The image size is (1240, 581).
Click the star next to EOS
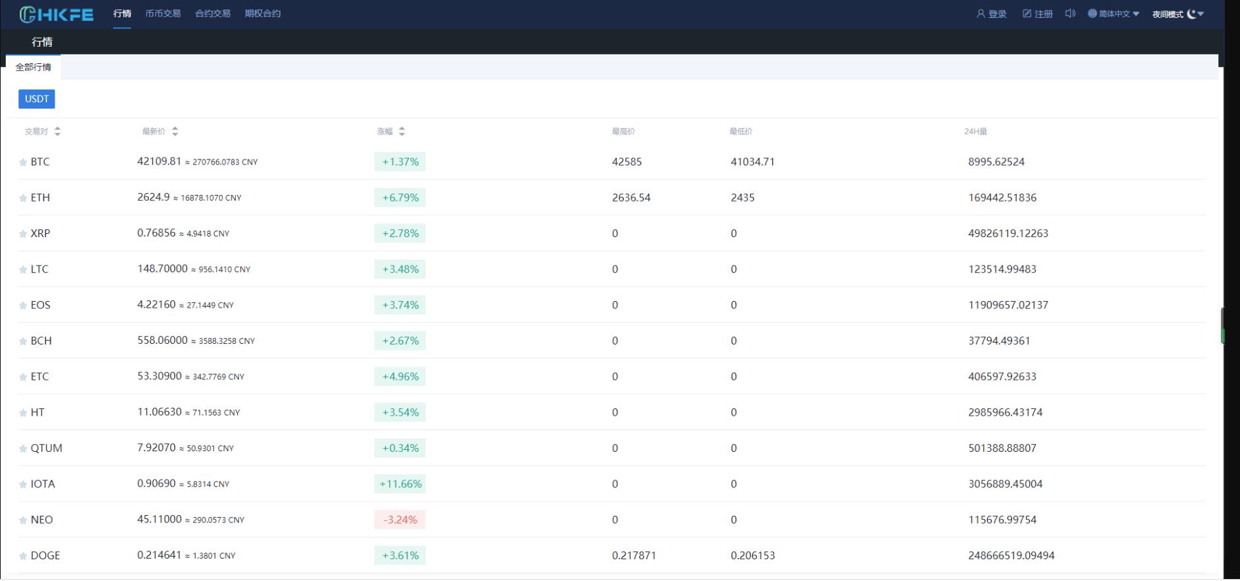[x=23, y=306]
